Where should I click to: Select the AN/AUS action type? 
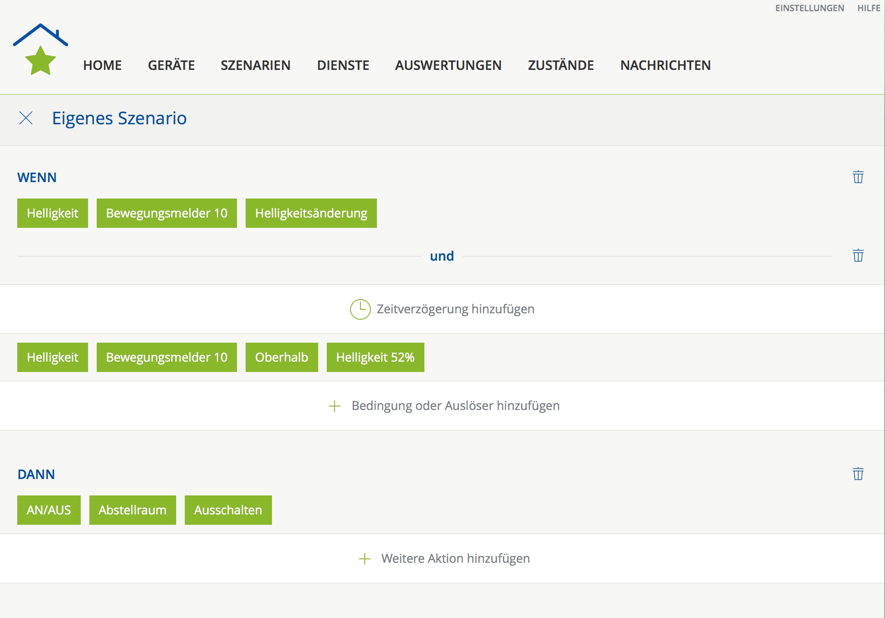[x=49, y=510]
